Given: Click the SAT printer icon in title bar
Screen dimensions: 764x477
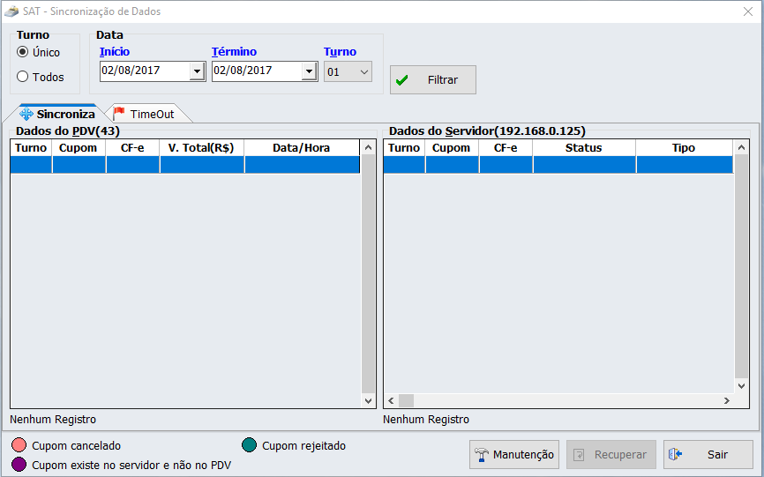Looking at the screenshot, I should click(11, 12).
